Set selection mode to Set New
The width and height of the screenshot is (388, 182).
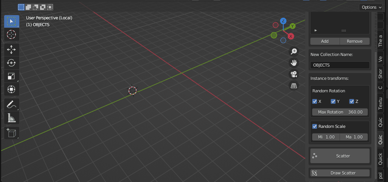tap(21, 7)
